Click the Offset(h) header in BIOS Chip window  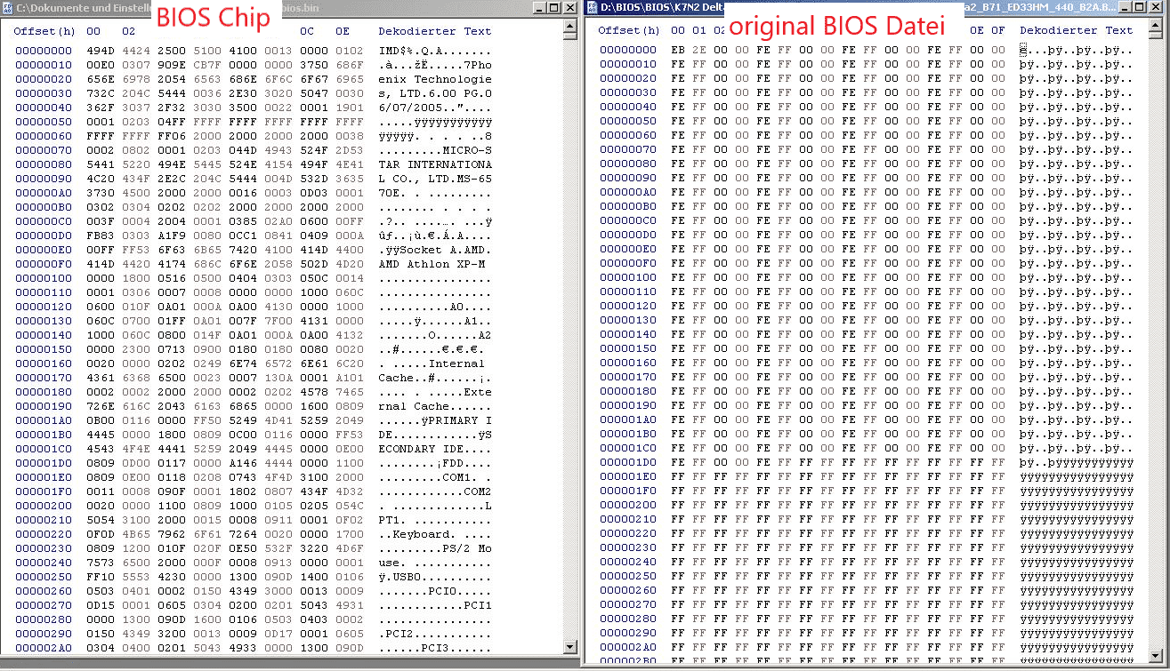44,31
